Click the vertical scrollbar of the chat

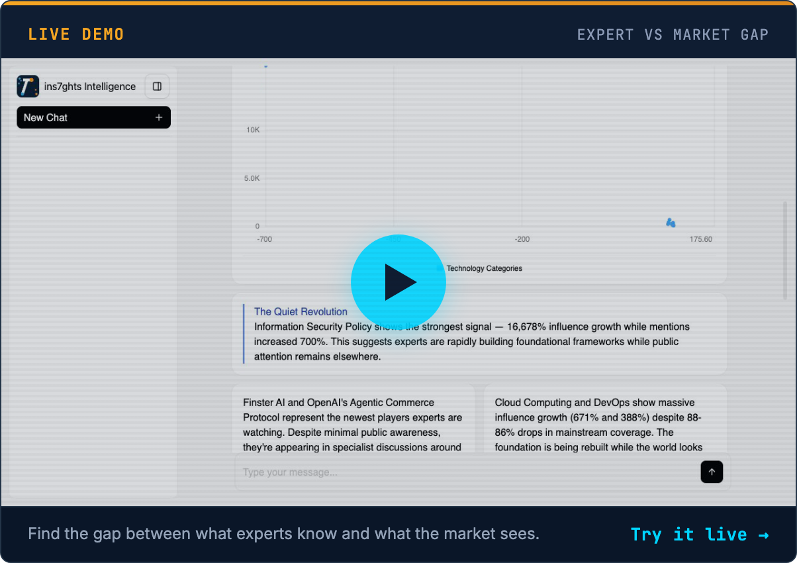click(x=785, y=250)
